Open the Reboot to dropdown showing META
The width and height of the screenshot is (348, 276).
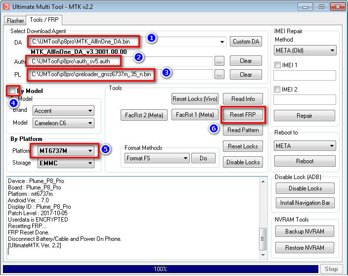tap(304, 146)
